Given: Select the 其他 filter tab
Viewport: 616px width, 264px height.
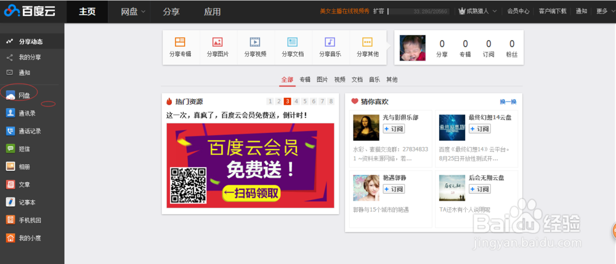Looking at the screenshot, I should 392,79.
